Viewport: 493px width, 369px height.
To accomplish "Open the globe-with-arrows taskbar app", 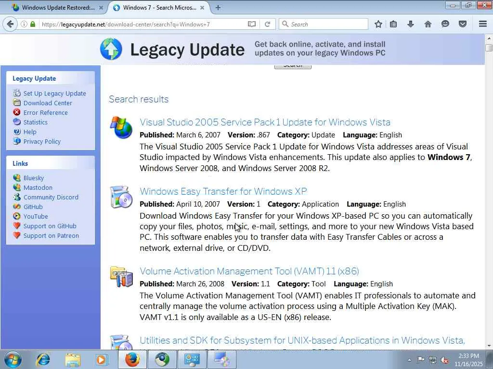I will tap(162, 359).
